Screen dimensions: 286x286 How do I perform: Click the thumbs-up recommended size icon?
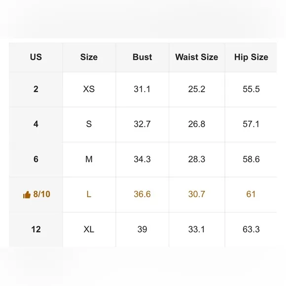click(x=27, y=195)
